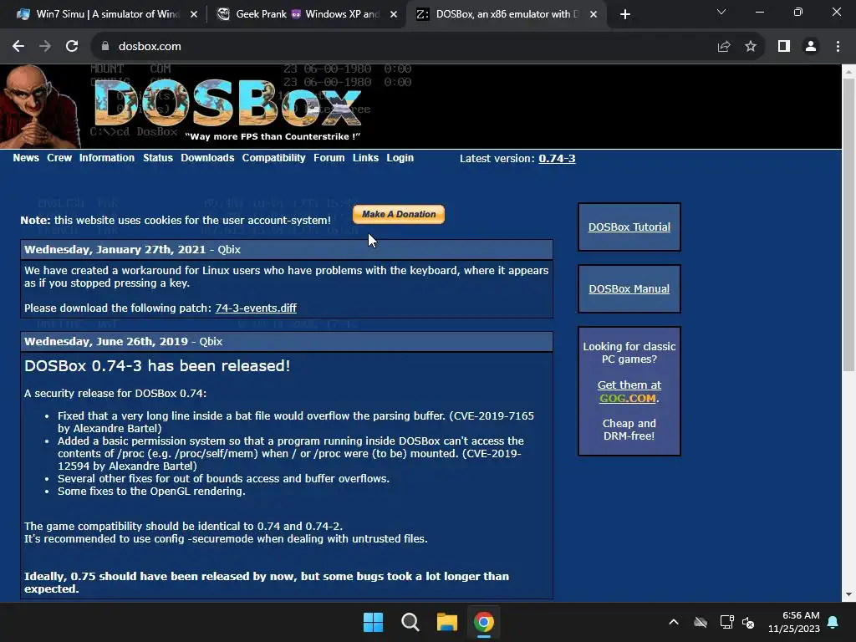Open the notification bell
Screen dimensions: 856x642
coord(833,622)
